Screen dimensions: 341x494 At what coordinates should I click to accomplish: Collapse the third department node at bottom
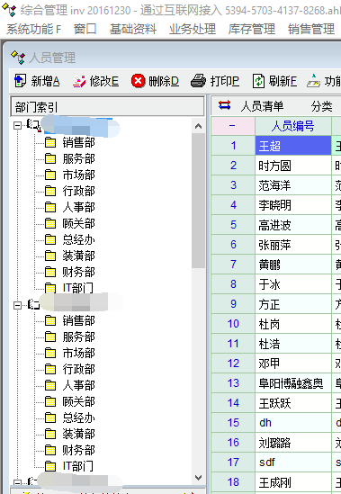point(18,483)
